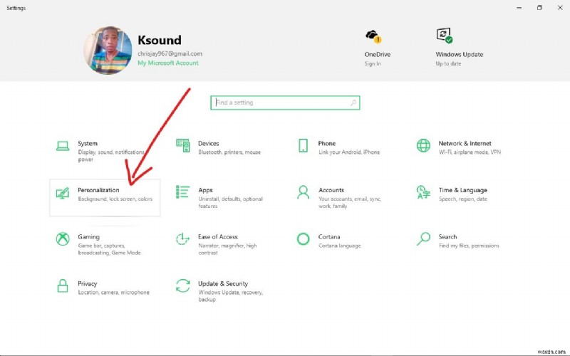Select the Time & Language icon
Image resolution: width=570 pixels, height=356 pixels.
click(423, 192)
